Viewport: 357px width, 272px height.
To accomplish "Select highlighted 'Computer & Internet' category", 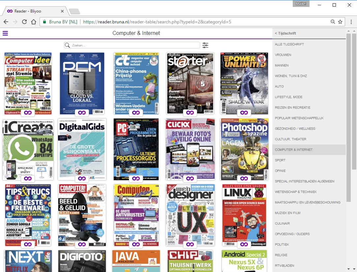I will coord(309,150).
